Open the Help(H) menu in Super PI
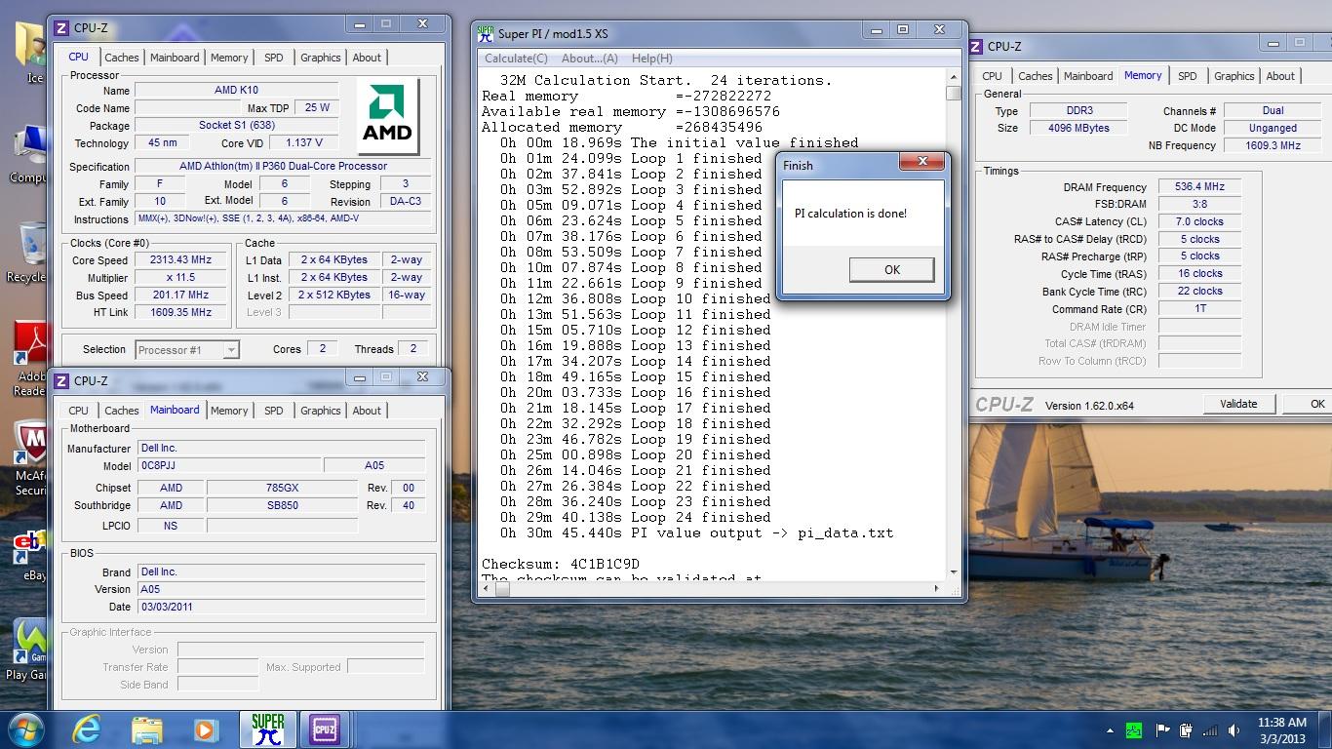Image resolution: width=1332 pixels, height=749 pixels. point(652,59)
